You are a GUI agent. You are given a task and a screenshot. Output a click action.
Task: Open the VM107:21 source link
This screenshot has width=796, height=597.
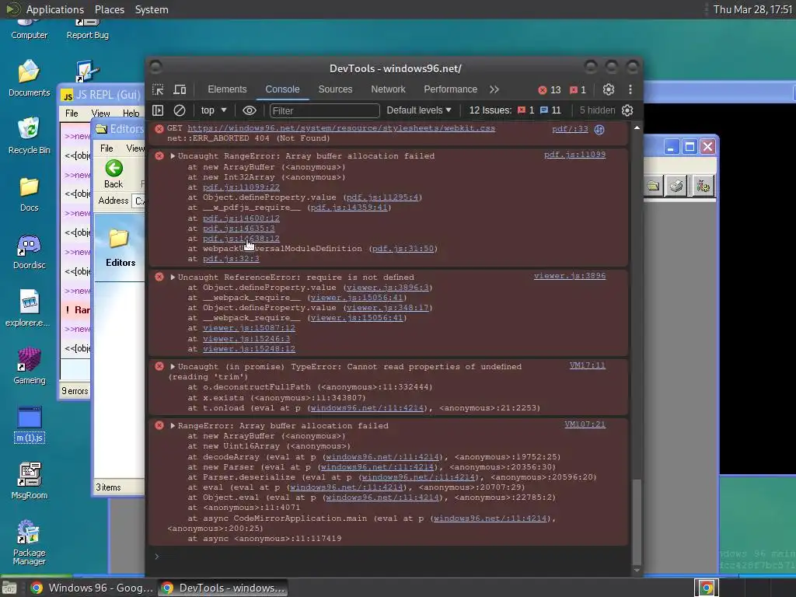coord(585,424)
